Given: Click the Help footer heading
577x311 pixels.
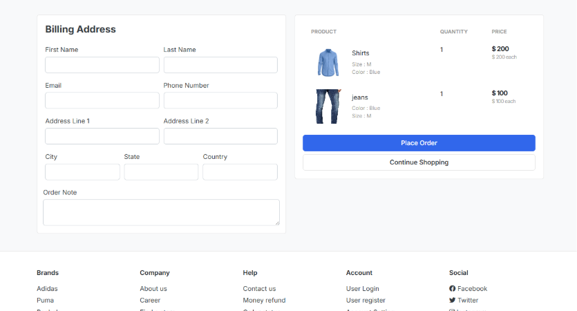Looking at the screenshot, I should pos(250,273).
